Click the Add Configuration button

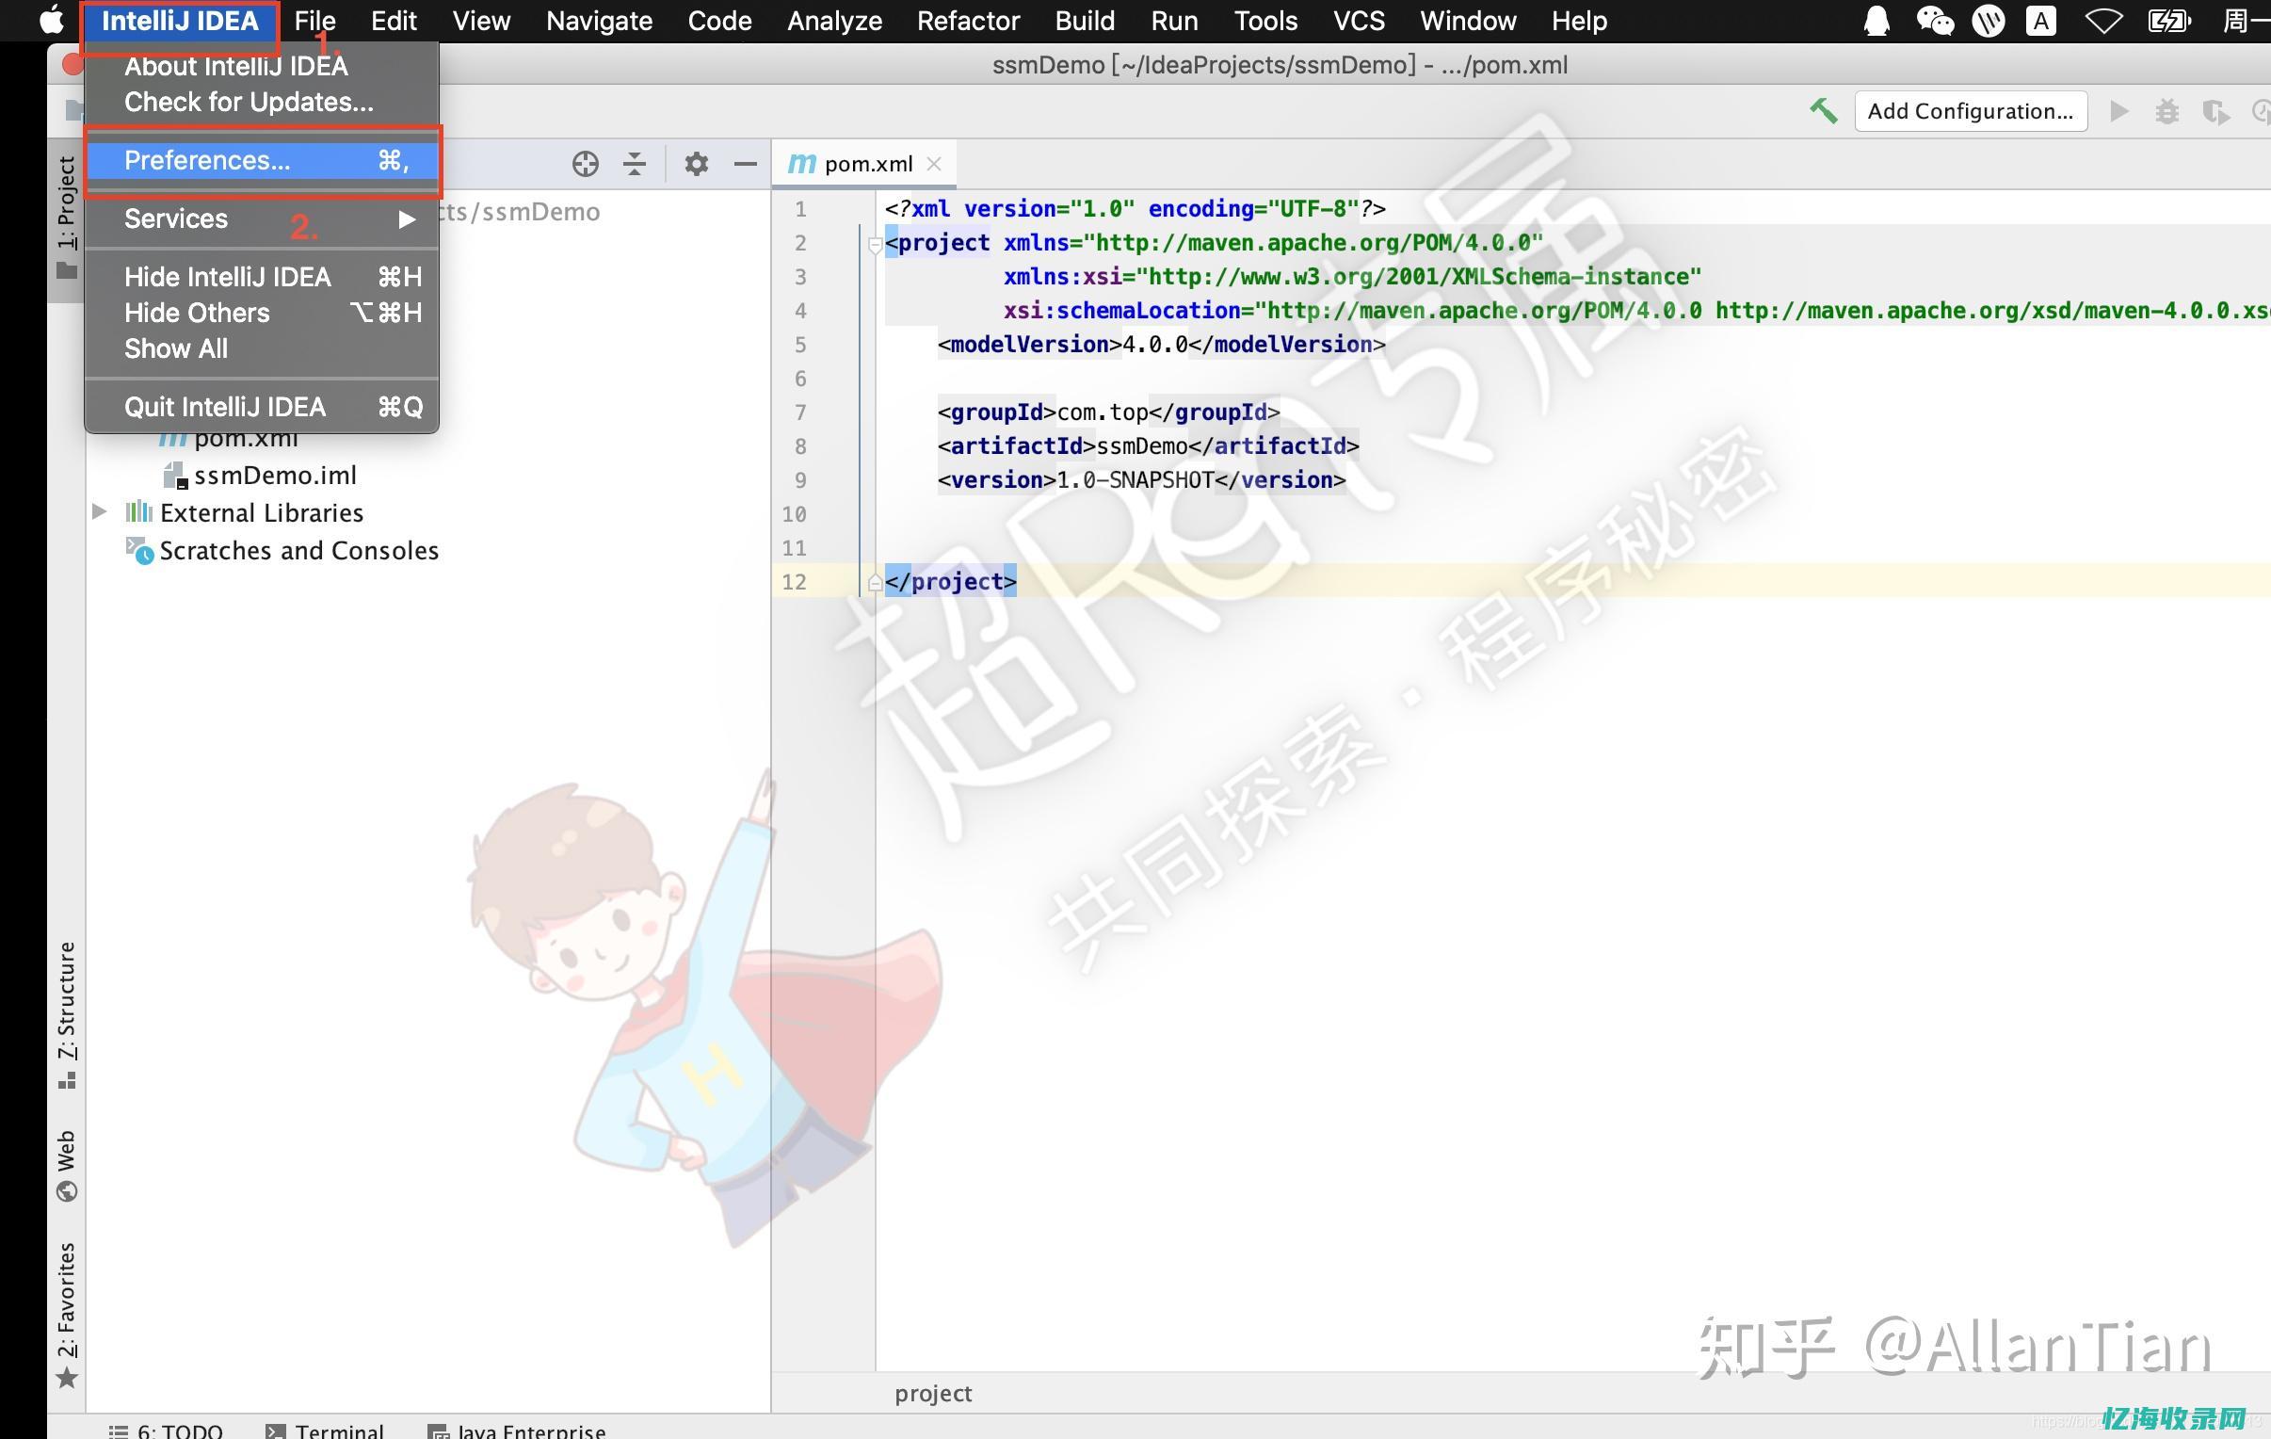coord(1968,111)
